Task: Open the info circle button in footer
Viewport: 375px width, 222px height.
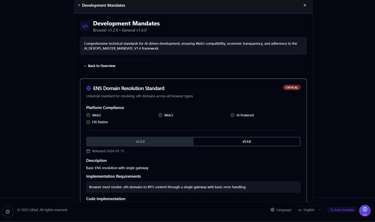Action: point(8,212)
